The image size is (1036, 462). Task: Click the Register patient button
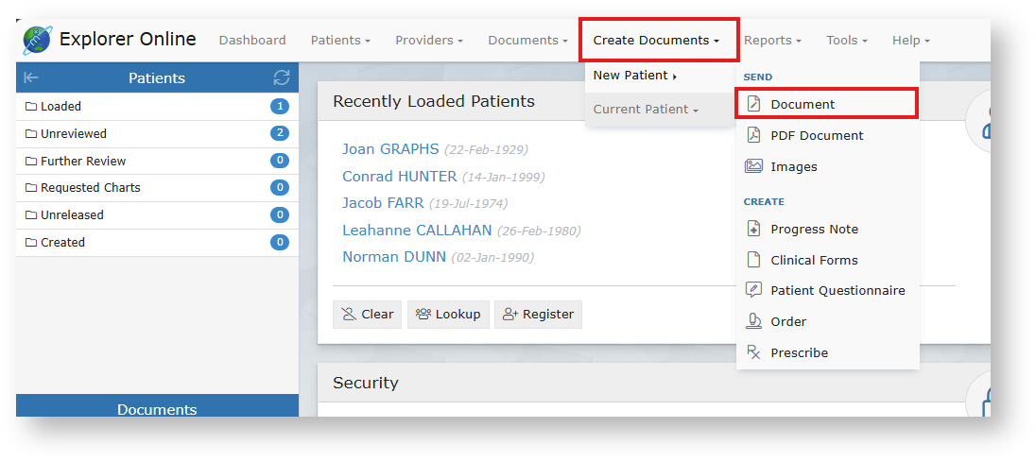[539, 315]
